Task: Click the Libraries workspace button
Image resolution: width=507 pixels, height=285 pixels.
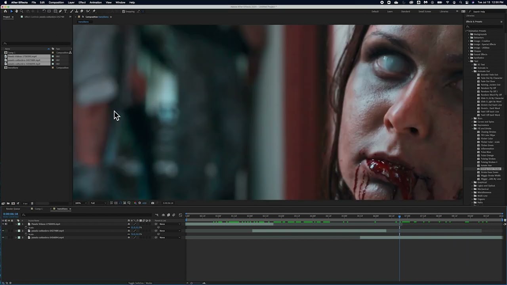Action: point(444,11)
